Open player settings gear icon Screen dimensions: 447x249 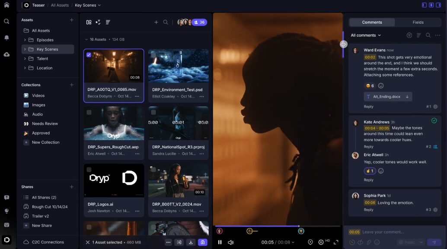(321, 243)
